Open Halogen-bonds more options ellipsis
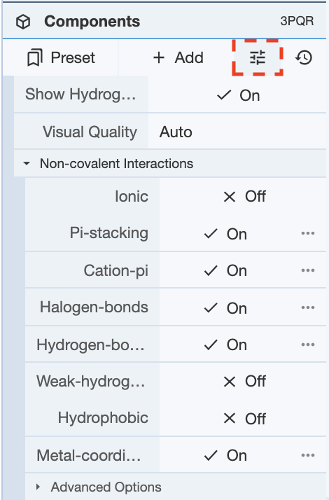 coord(307,307)
